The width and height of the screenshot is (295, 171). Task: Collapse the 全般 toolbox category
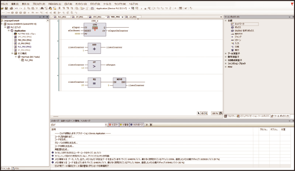click(226, 21)
